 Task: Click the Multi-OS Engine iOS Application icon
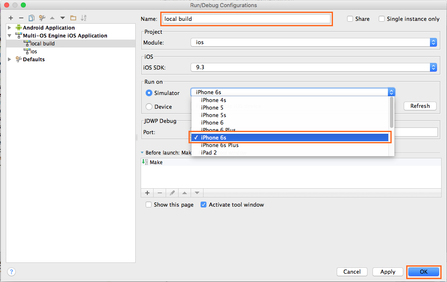19,35
